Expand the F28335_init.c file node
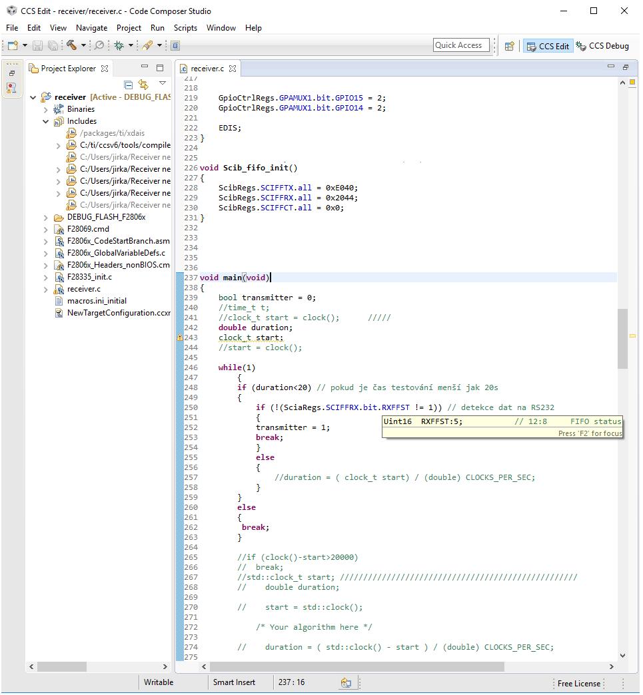This screenshot has width=643, height=695. tap(45, 277)
